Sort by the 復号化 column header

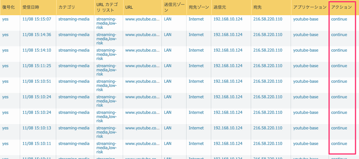click(x=10, y=7)
